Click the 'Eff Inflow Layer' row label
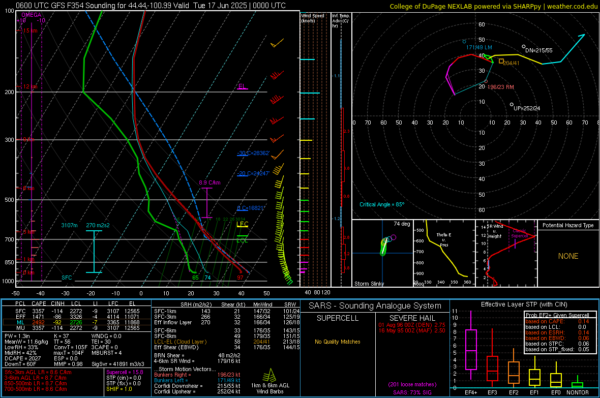Viewport: 600px width, 398px height. 172,322
